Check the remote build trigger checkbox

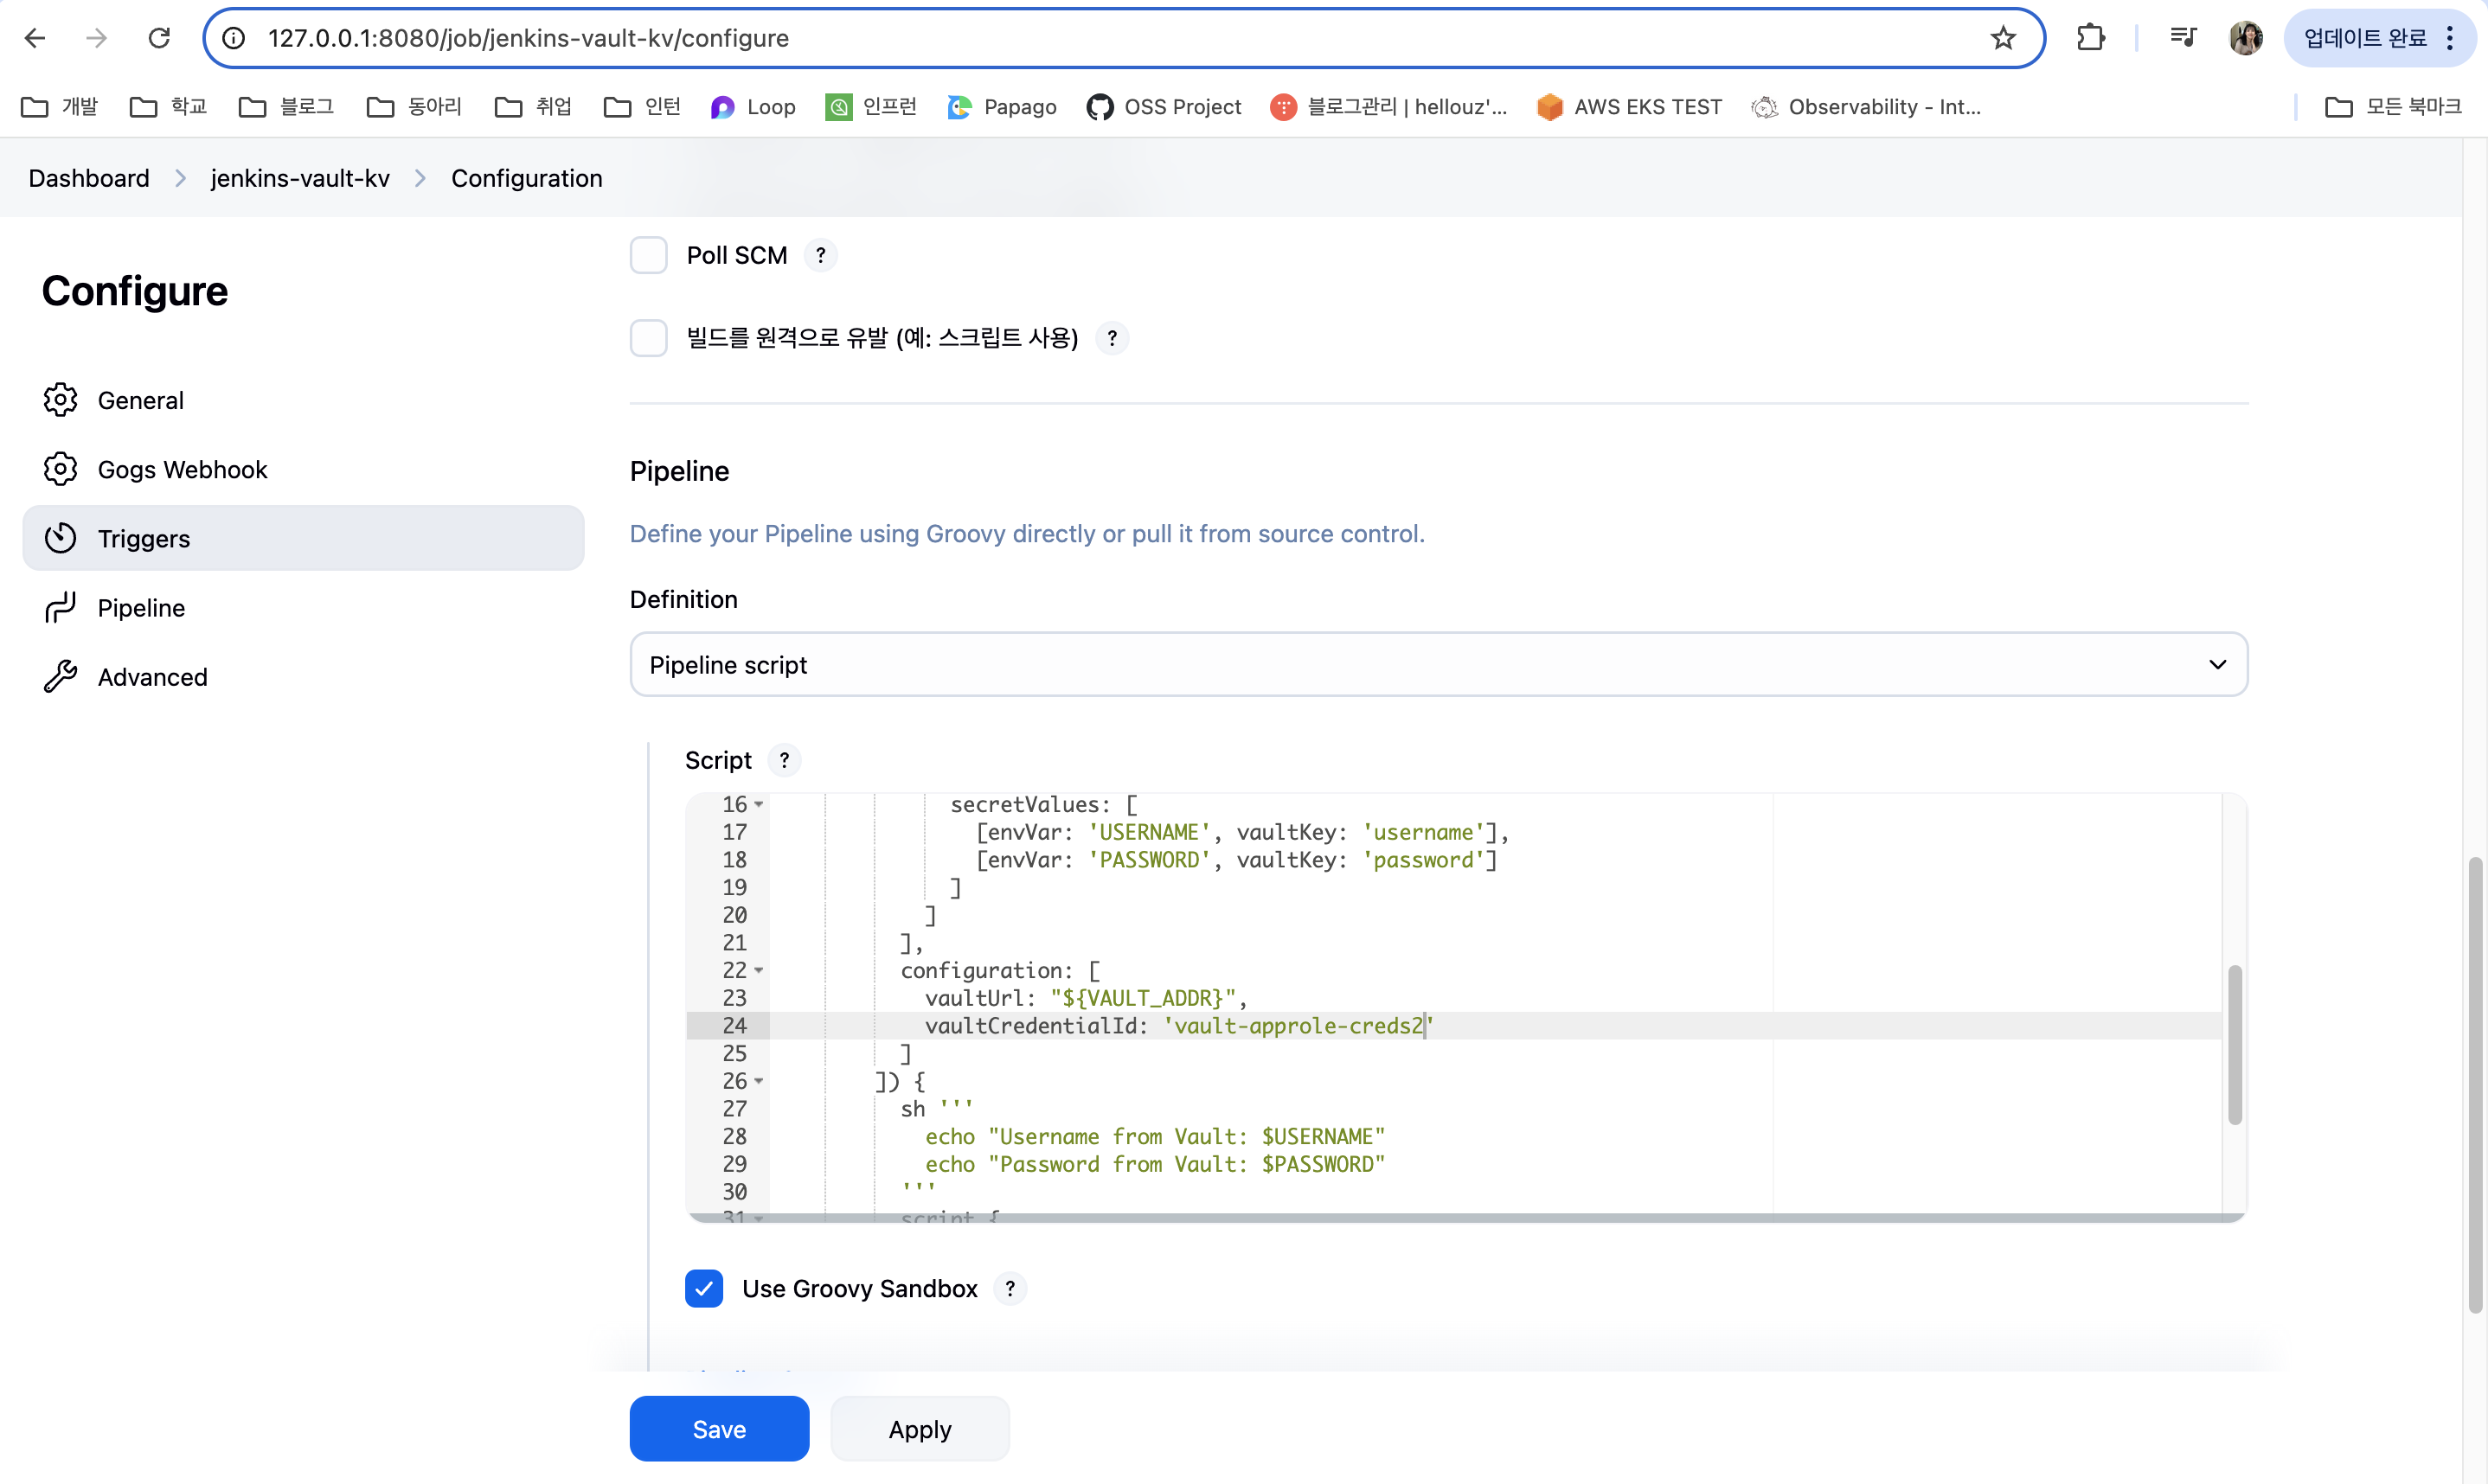[x=649, y=338]
